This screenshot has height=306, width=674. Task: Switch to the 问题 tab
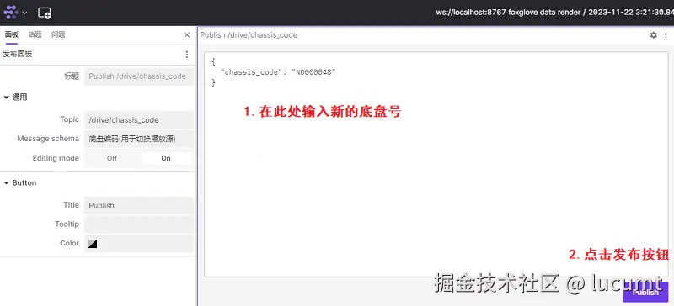58,34
